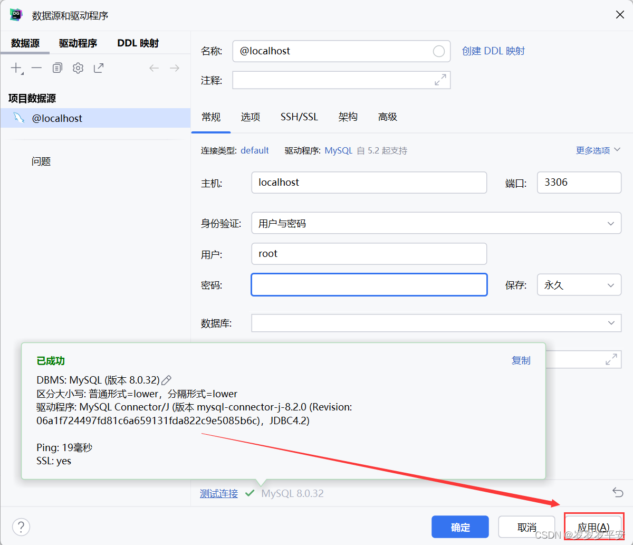Click the 取消 button
Viewport: 633px width, 545px height.
point(527,527)
